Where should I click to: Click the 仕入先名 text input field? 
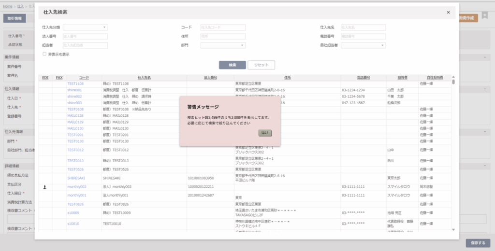[x=363, y=28]
